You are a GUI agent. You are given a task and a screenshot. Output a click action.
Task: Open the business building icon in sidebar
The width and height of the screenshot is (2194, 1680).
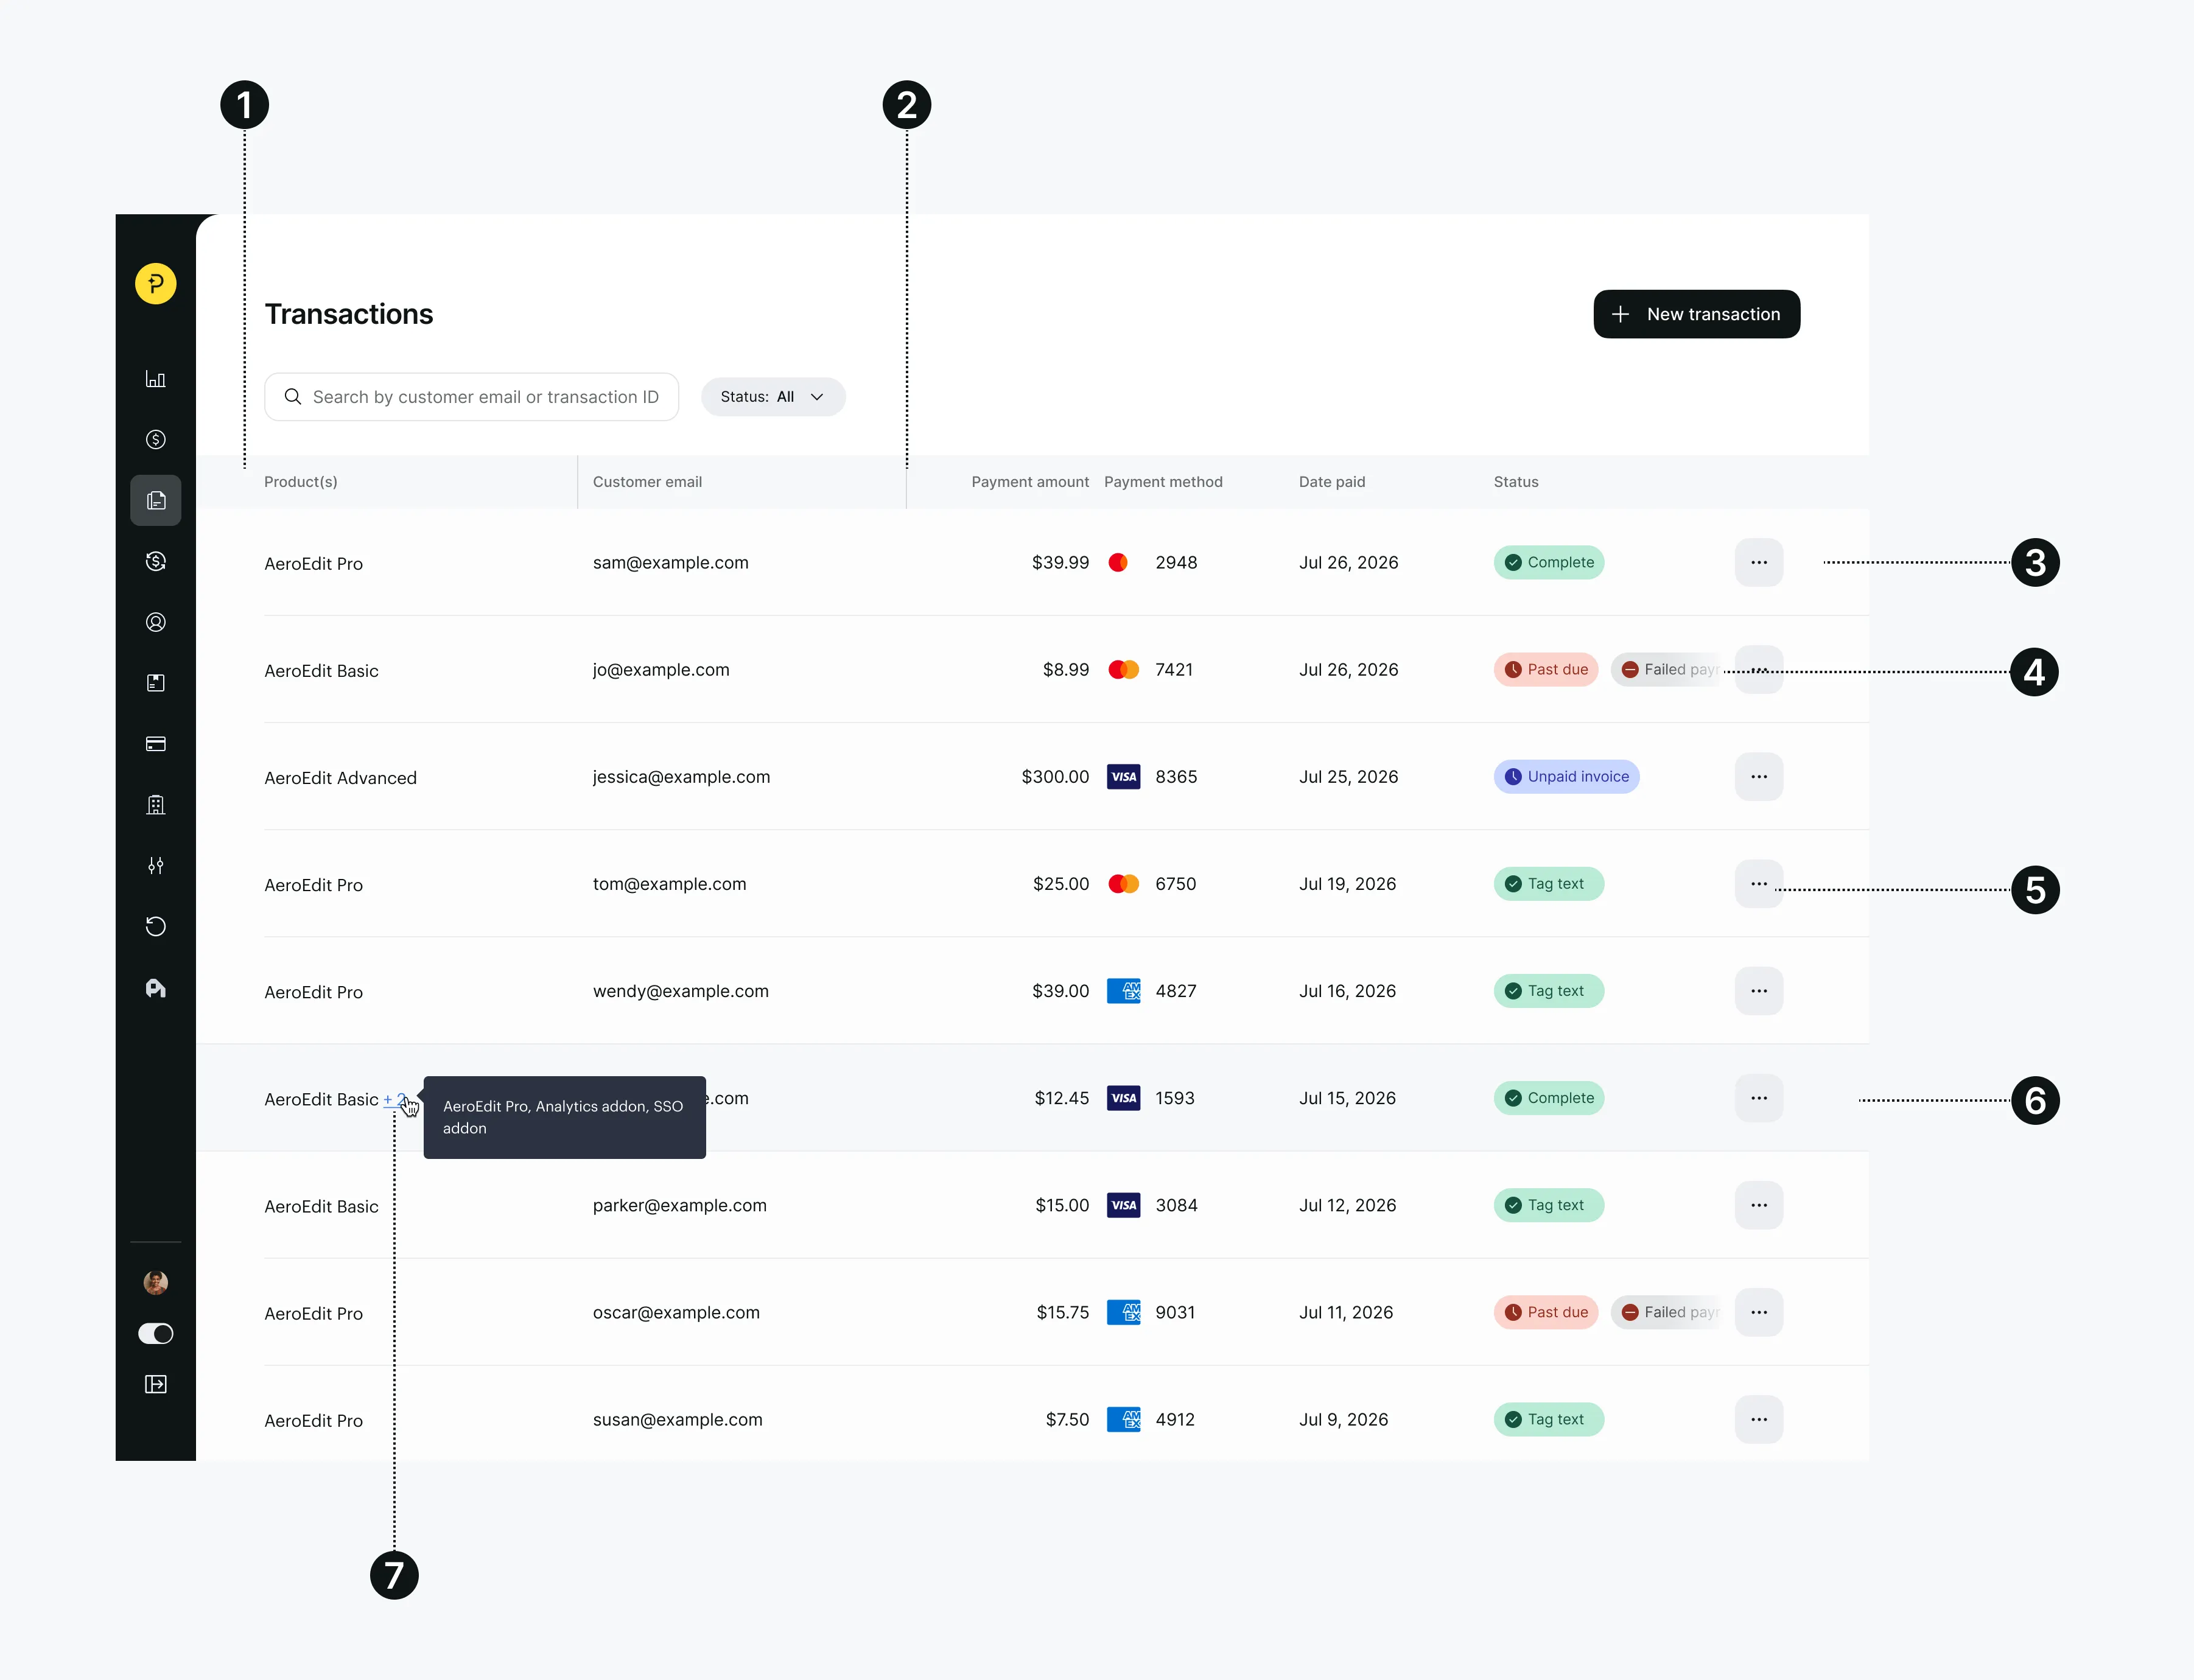[x=156, y=804]
